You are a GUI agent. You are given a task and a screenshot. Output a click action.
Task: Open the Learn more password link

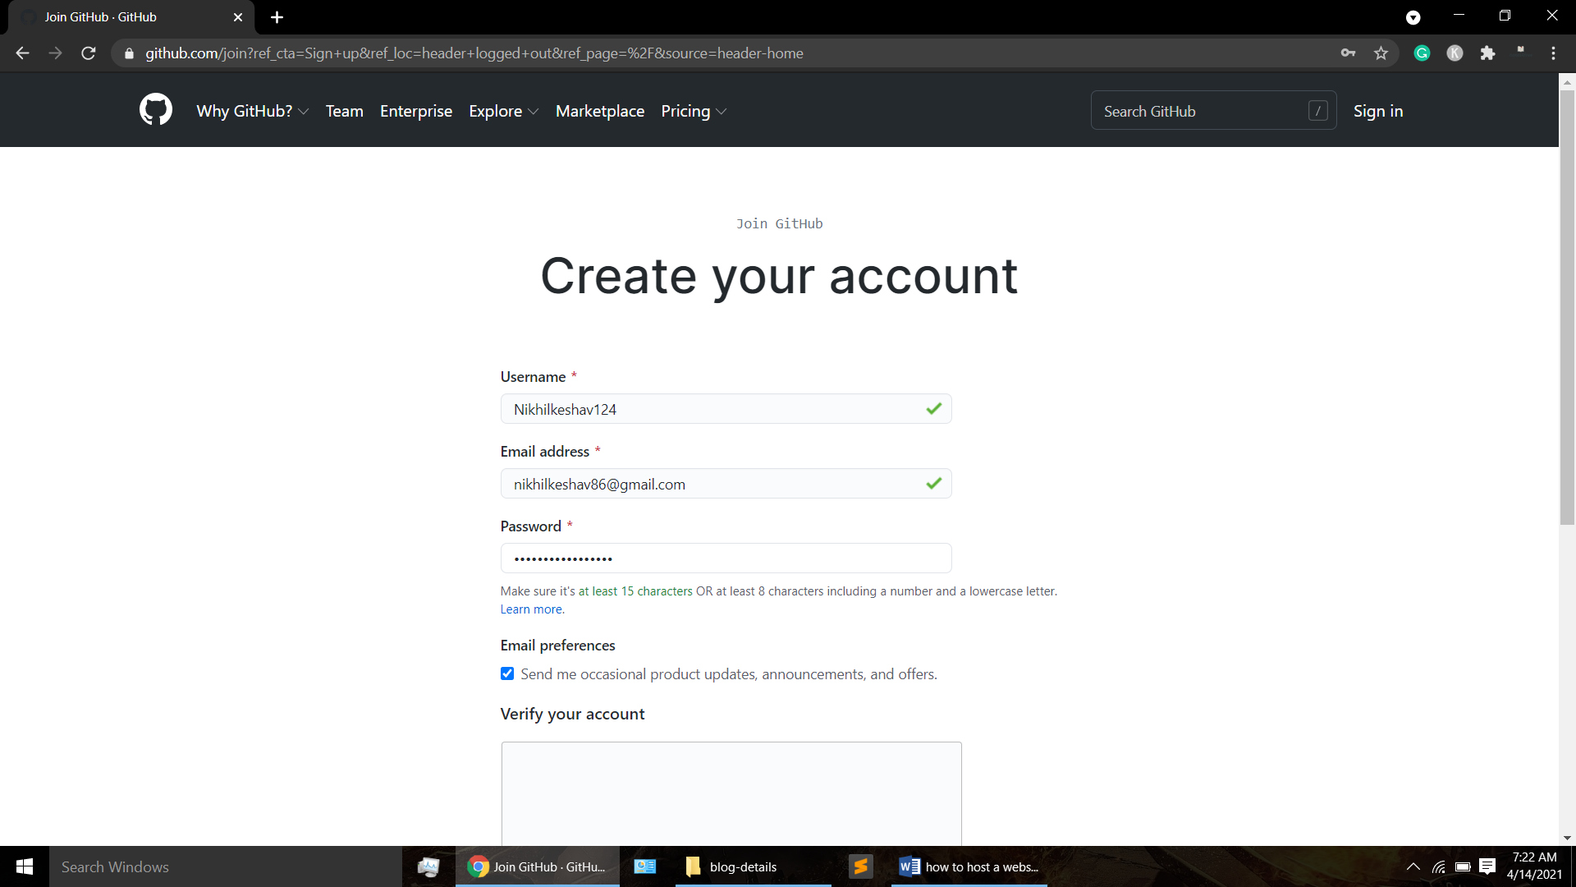(532, 609)
